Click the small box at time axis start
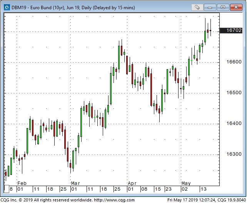This screenshot has height=203, width=247. 7,189
